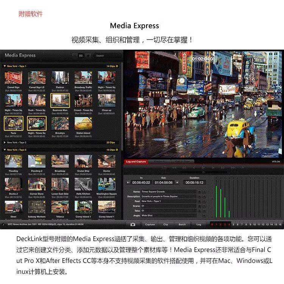Image resolution: width=284 pixels, height=284 pixels.
Task: Click the Description field
Action: click(x=169, y=196)
